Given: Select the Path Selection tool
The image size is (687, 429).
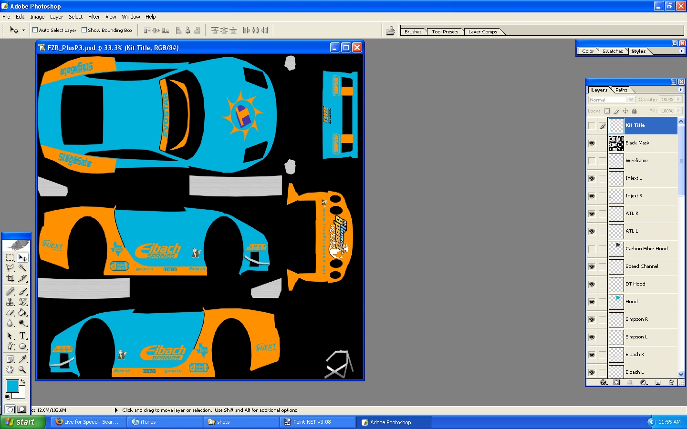Looking at the screenshot, I should pyautogui.click(x=10, y=336).
